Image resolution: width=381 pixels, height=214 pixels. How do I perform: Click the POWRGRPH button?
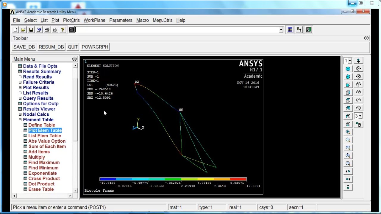(x=95, y=47)
